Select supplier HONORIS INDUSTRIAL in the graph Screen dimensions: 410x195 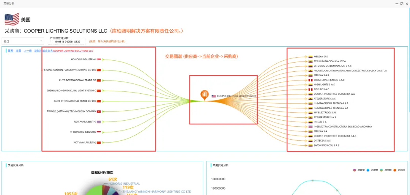[84, 60]
